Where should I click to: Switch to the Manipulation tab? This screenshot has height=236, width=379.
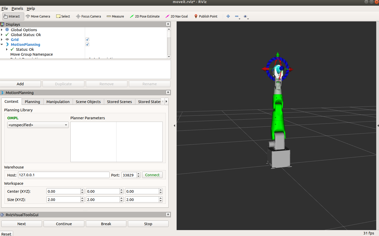coord(58,102)
